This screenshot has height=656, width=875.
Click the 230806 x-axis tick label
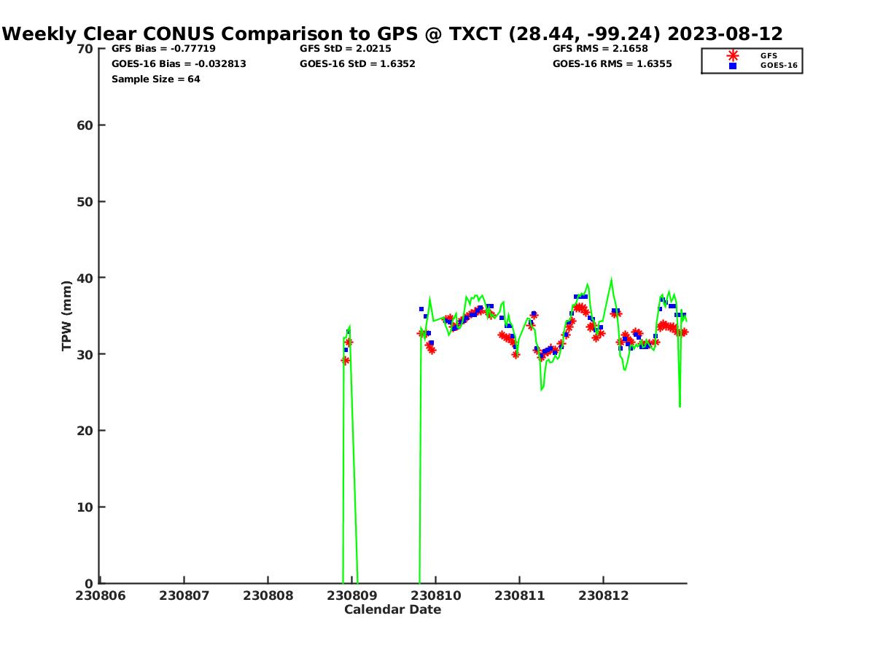[x=101, y=596]
